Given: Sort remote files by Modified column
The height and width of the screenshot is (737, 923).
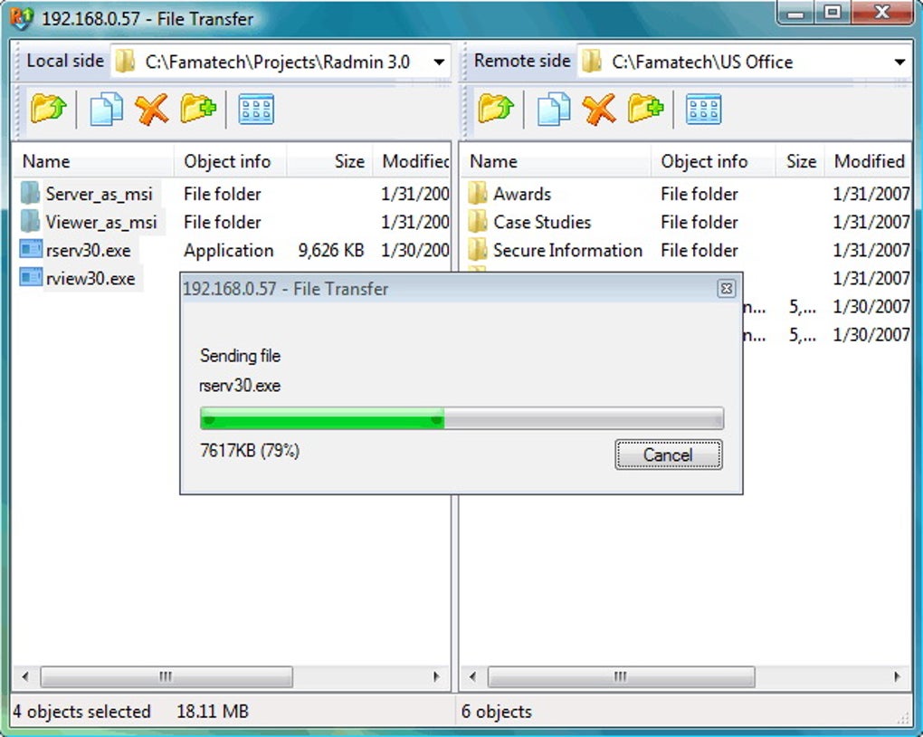Looking at the screenshot, I should (869, 161).
